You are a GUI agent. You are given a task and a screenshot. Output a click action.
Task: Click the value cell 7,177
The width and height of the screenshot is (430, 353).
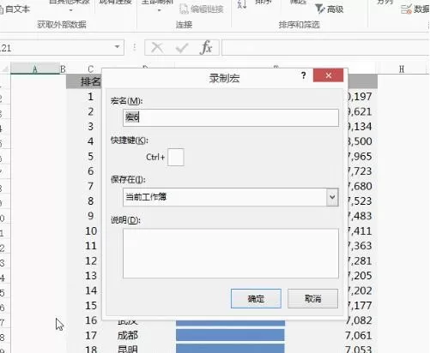pyautogui.click(x=360, y=306)
